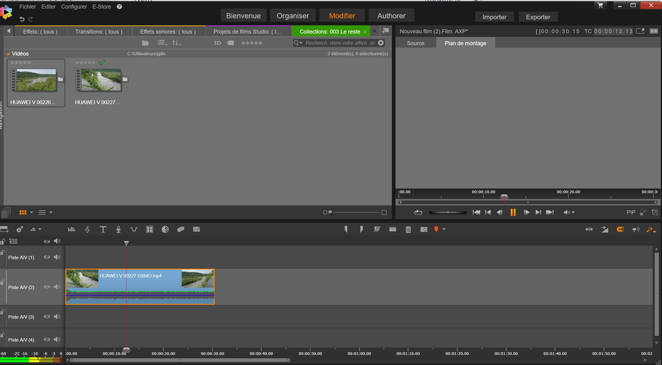Image resolution: width=662 pixels, height=365 pixels.
Task: Expand the search options dropdown arrow
Action: (301, 43)
